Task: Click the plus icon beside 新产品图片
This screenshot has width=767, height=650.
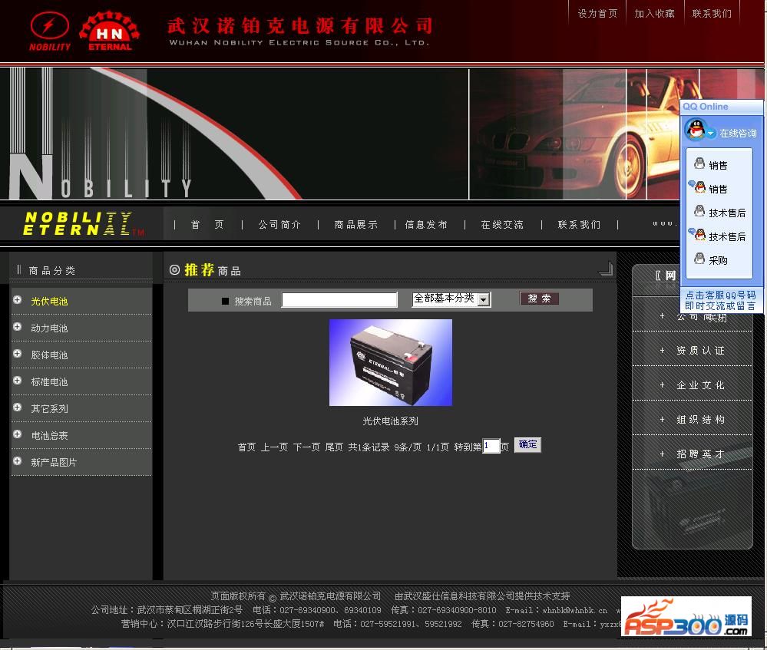Action: pos(18,461)
